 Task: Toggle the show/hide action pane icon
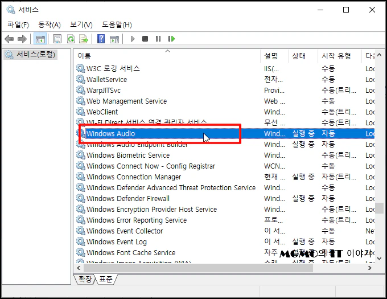pyautogui.click(x=114, y=39)
